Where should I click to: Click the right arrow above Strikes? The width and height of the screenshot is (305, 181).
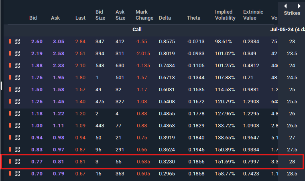[299, 6]
